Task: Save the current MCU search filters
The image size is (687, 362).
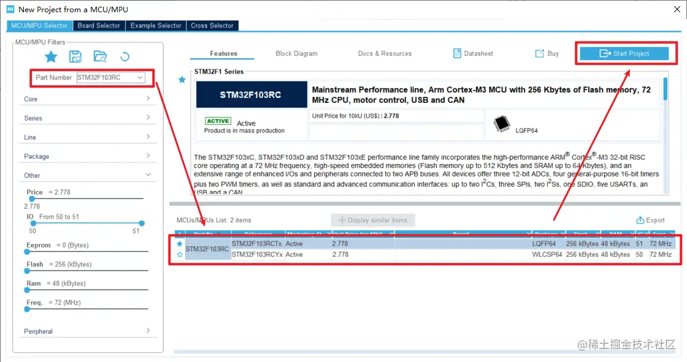Action: coord(75,56)
